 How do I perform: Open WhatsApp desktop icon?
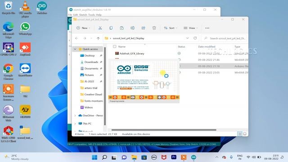pyautogui.click(x=25, y=29)
